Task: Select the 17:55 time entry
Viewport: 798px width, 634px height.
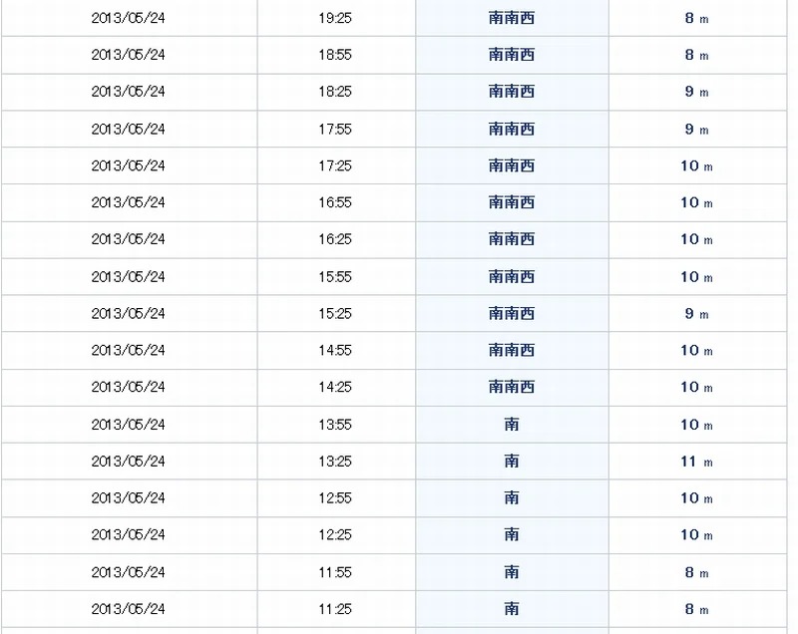Action: click(x=335, y=129)
